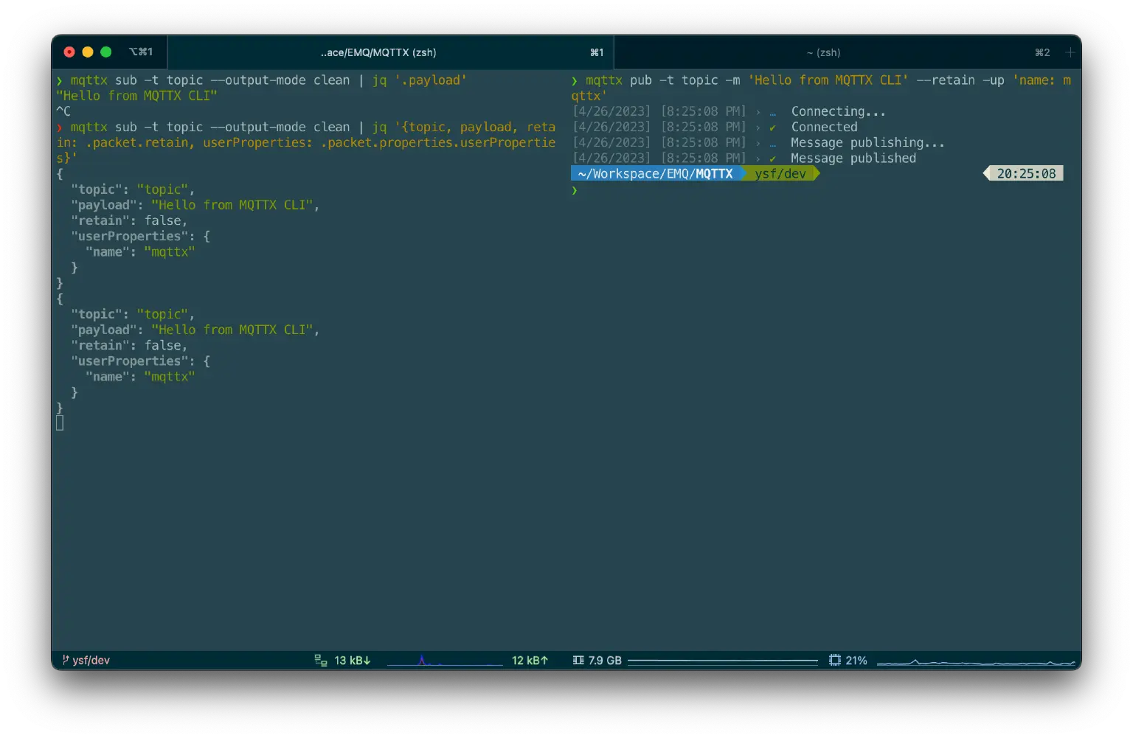
Task: Click the green checkmark beside Connected
Action: 772,127
